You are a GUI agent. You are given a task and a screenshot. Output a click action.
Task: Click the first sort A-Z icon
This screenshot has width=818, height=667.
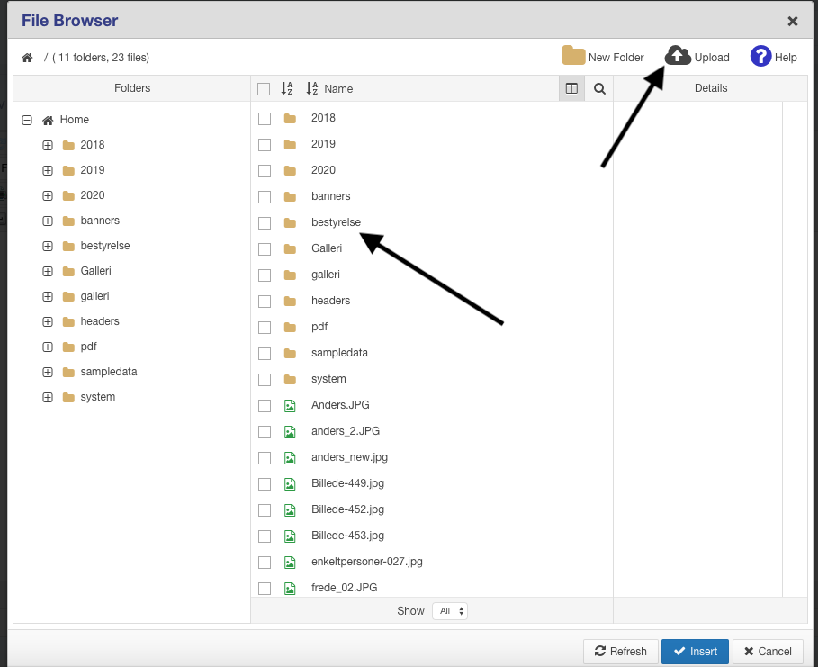click(287, 88)
